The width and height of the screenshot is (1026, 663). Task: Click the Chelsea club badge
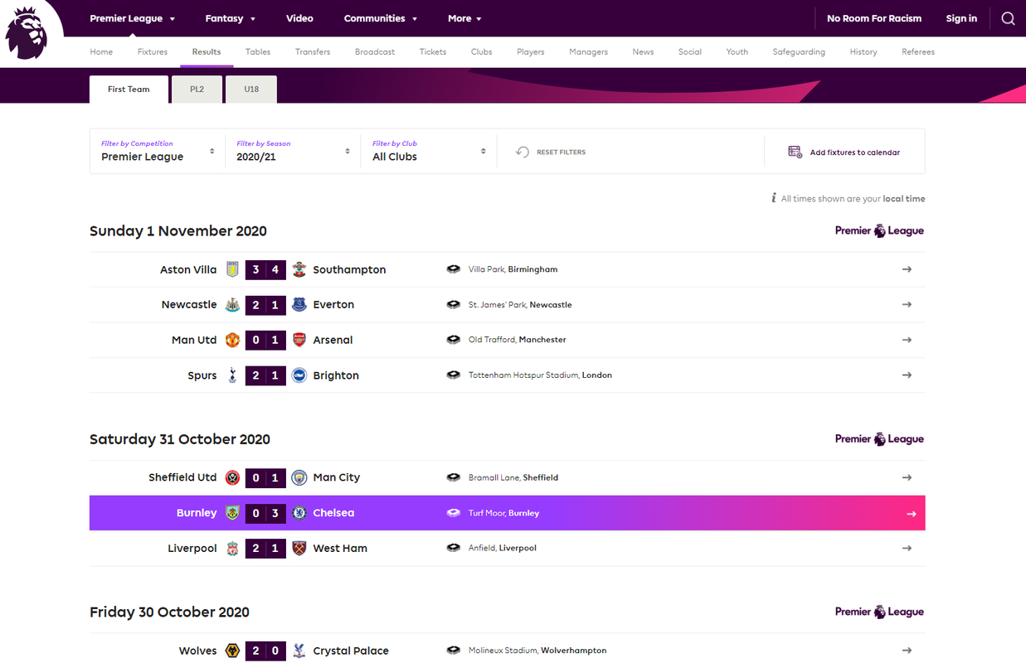(x=299, y=513)
